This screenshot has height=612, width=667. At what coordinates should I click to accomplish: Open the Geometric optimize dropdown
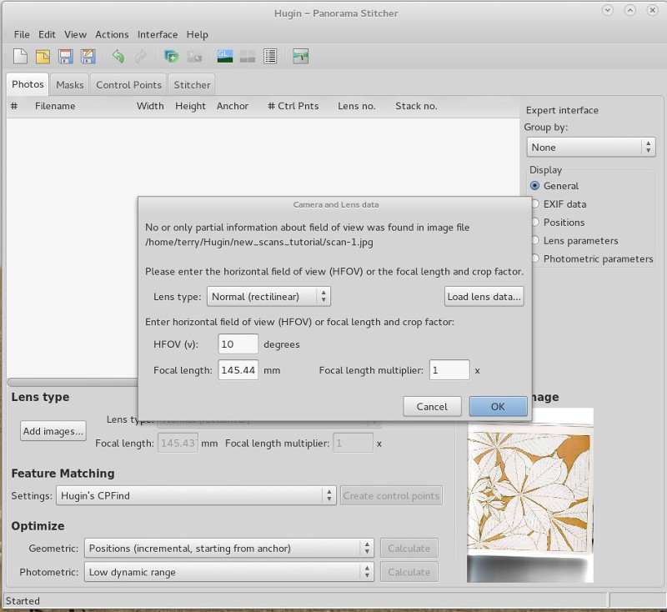coord(228,548)
